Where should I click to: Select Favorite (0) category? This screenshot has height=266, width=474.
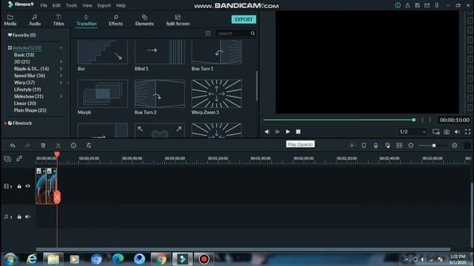click(21, 35)
